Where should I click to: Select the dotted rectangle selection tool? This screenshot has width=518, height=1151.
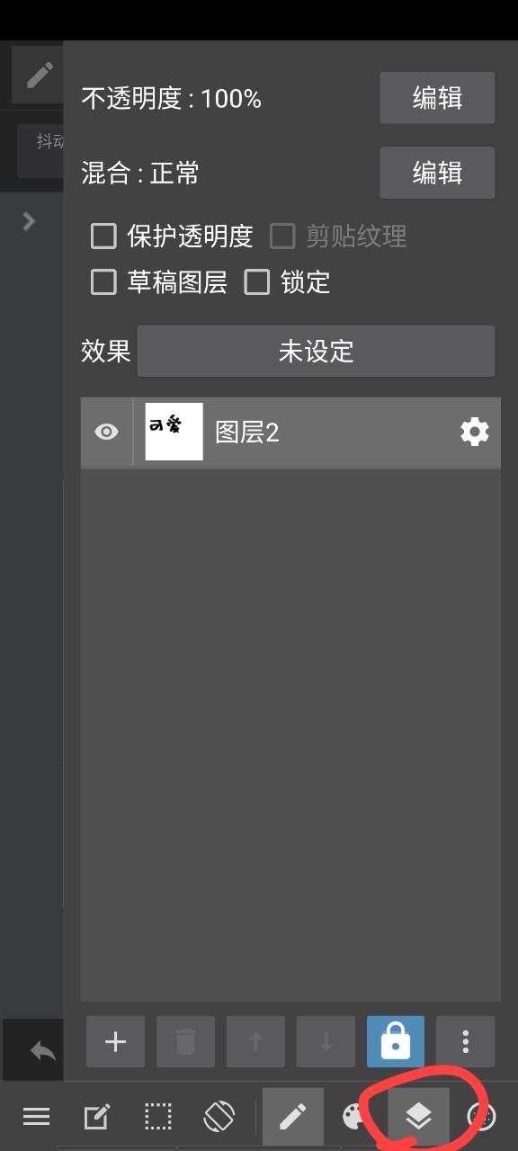[158, 1117]
